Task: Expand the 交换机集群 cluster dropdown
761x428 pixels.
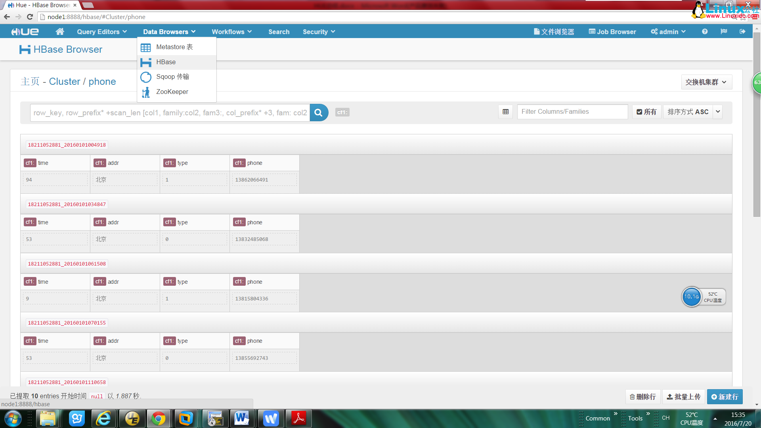Action: pyautogui.click(x=706, y=82)
